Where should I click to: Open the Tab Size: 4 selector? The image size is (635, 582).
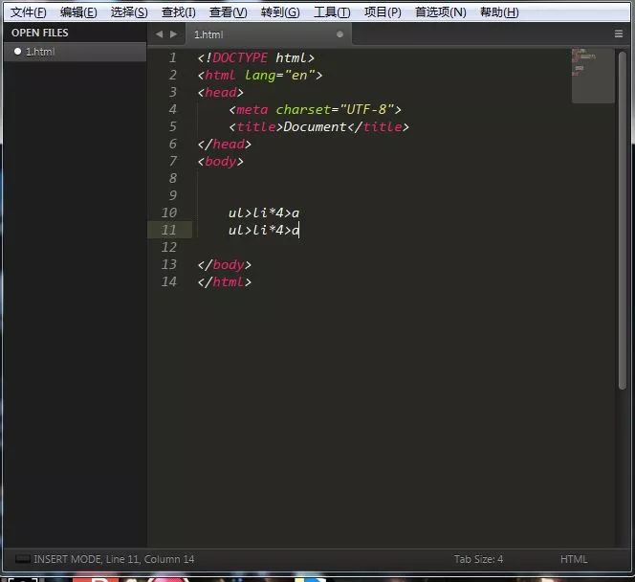[478, 559]
